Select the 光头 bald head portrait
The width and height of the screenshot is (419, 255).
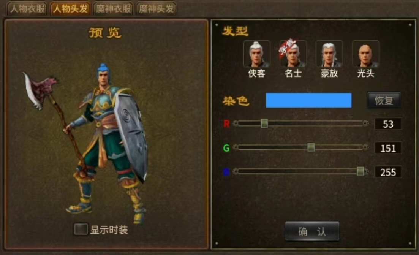[x=365, y=54]
